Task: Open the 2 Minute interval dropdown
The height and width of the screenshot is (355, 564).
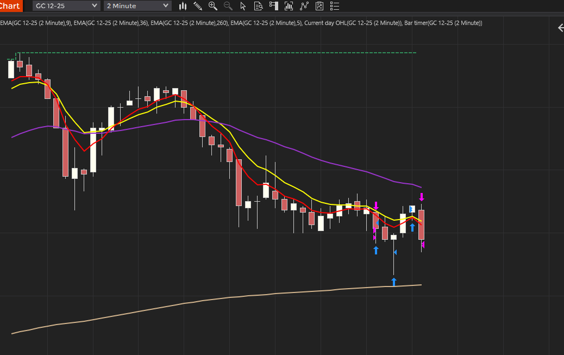Action: click(137, 6)
